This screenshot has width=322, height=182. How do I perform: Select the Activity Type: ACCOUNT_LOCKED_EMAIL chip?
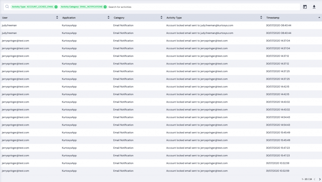coord(34,7)
